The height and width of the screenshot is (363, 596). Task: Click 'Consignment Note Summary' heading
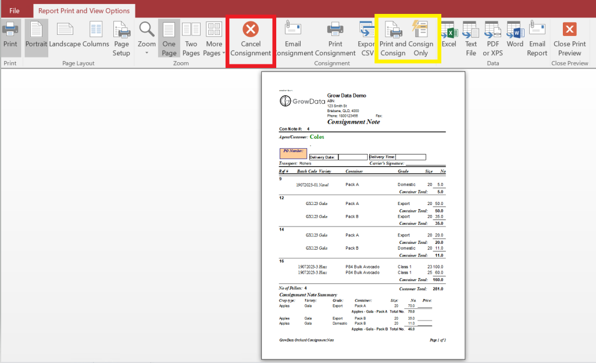coord(308,295)
